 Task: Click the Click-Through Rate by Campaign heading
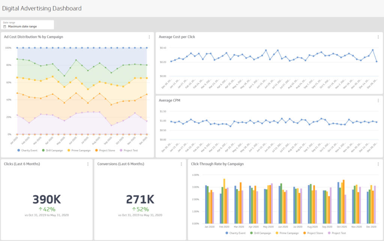coord(217,164)
